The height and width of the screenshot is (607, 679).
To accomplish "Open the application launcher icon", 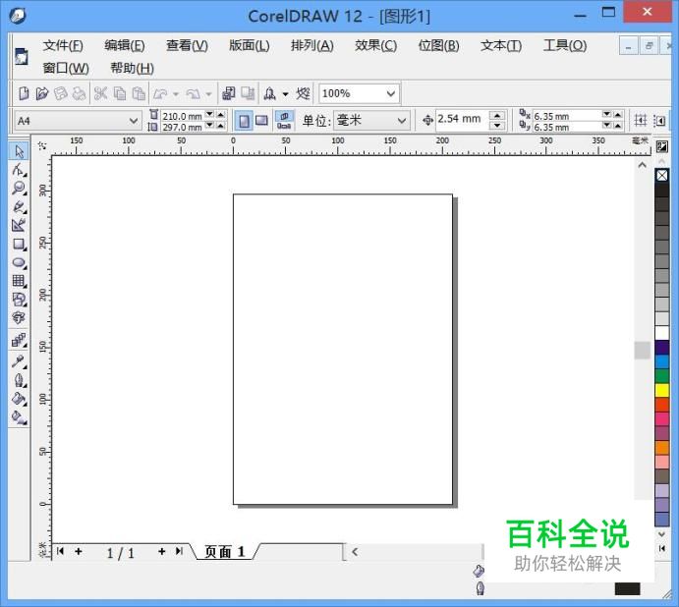I will [270, 93].
